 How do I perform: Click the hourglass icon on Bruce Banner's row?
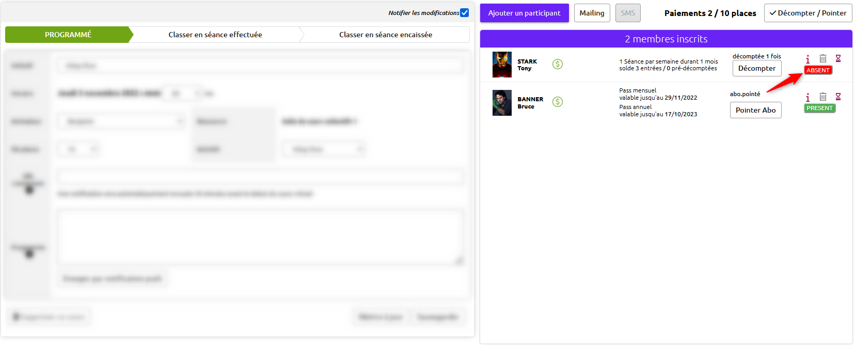[838, 97]
